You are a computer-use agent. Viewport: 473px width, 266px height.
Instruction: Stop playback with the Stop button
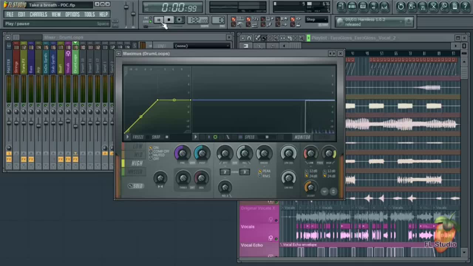[x=169, y=20]
